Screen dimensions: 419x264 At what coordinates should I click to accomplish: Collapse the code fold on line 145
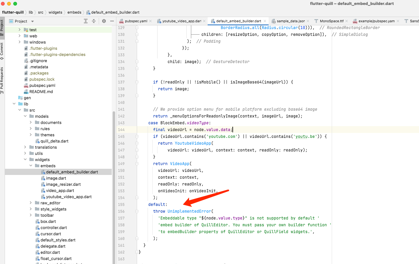(137, 136)
